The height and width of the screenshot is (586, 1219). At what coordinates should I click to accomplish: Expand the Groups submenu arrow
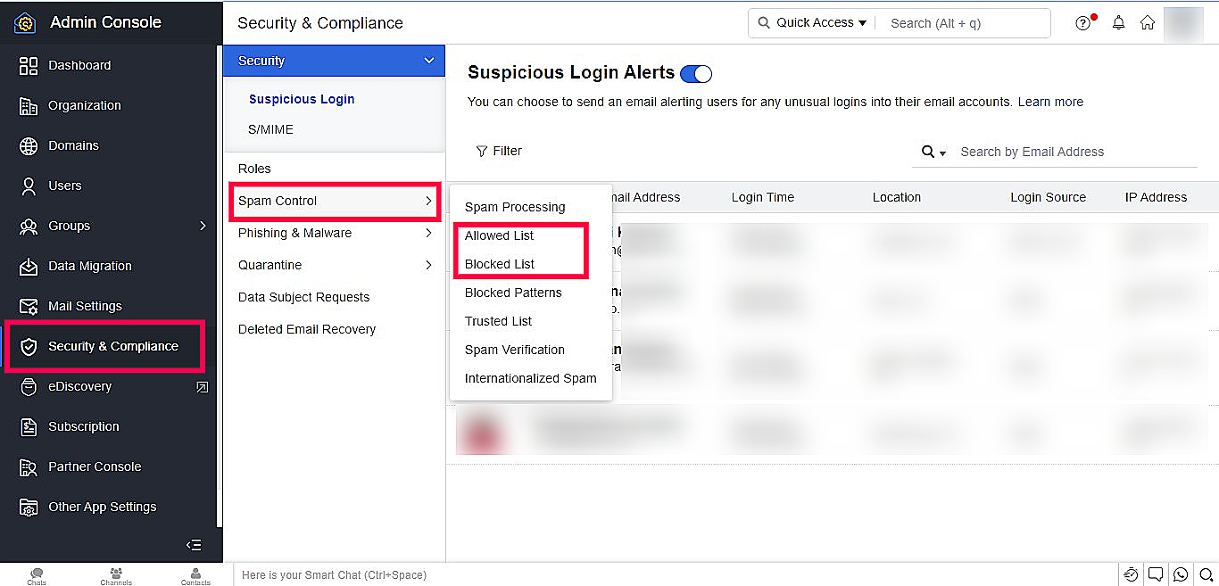203,226
